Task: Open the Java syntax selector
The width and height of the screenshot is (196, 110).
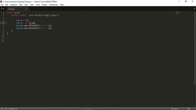Action: tap(189, 109)
